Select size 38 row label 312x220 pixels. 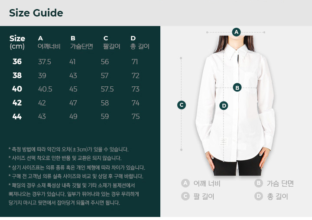pyautogui.click(x=17, y=76)
